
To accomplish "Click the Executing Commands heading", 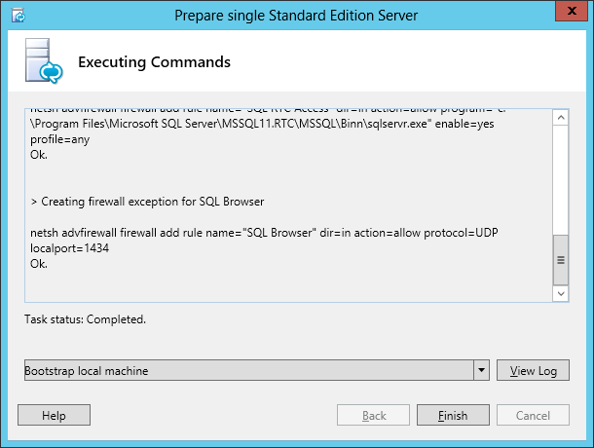I will pos(154,62).
